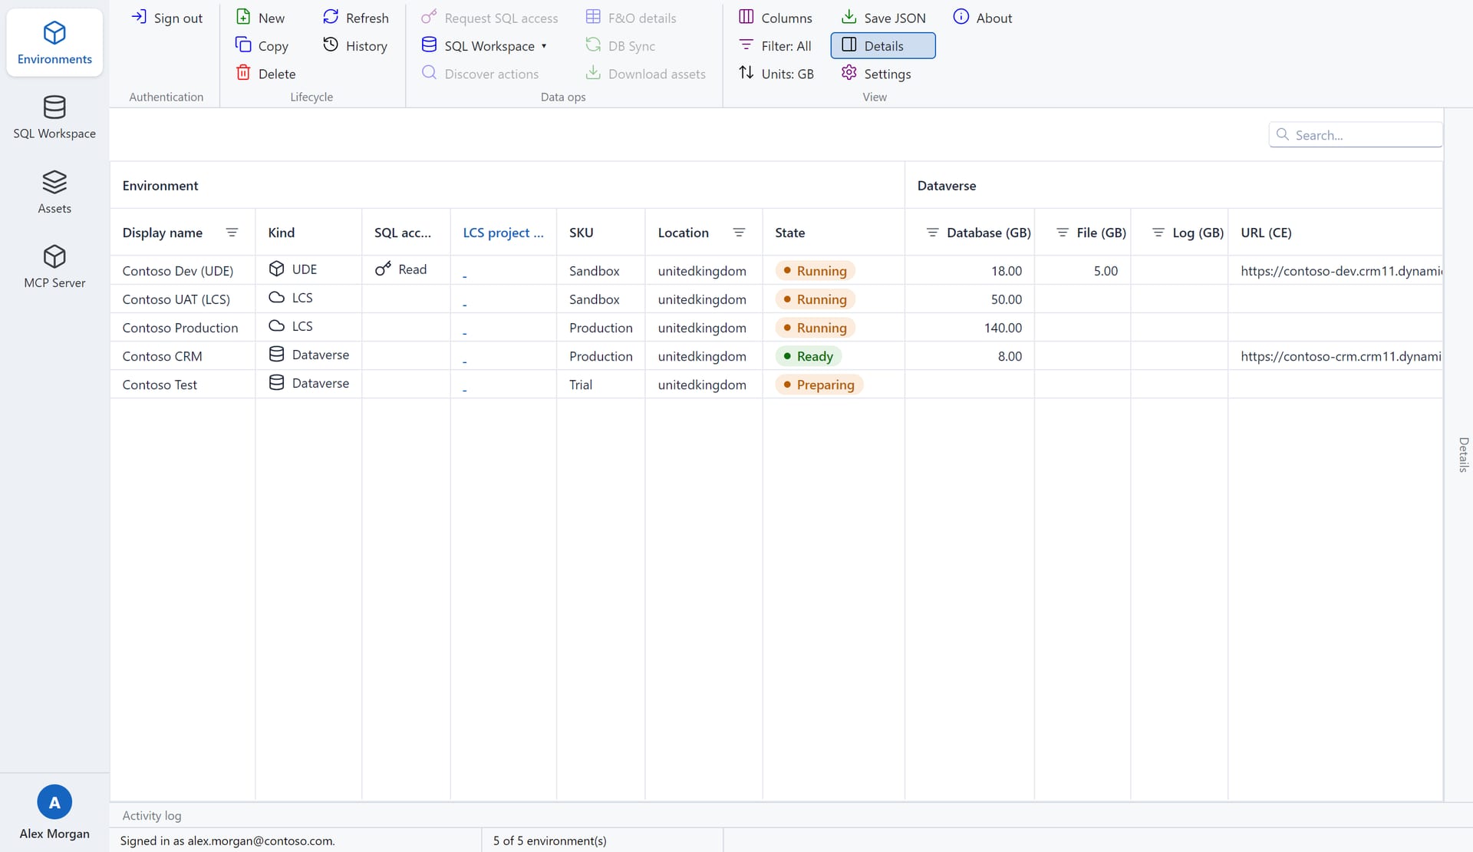
Task: Select the Contoso Production row
Action: click(776, 327)
